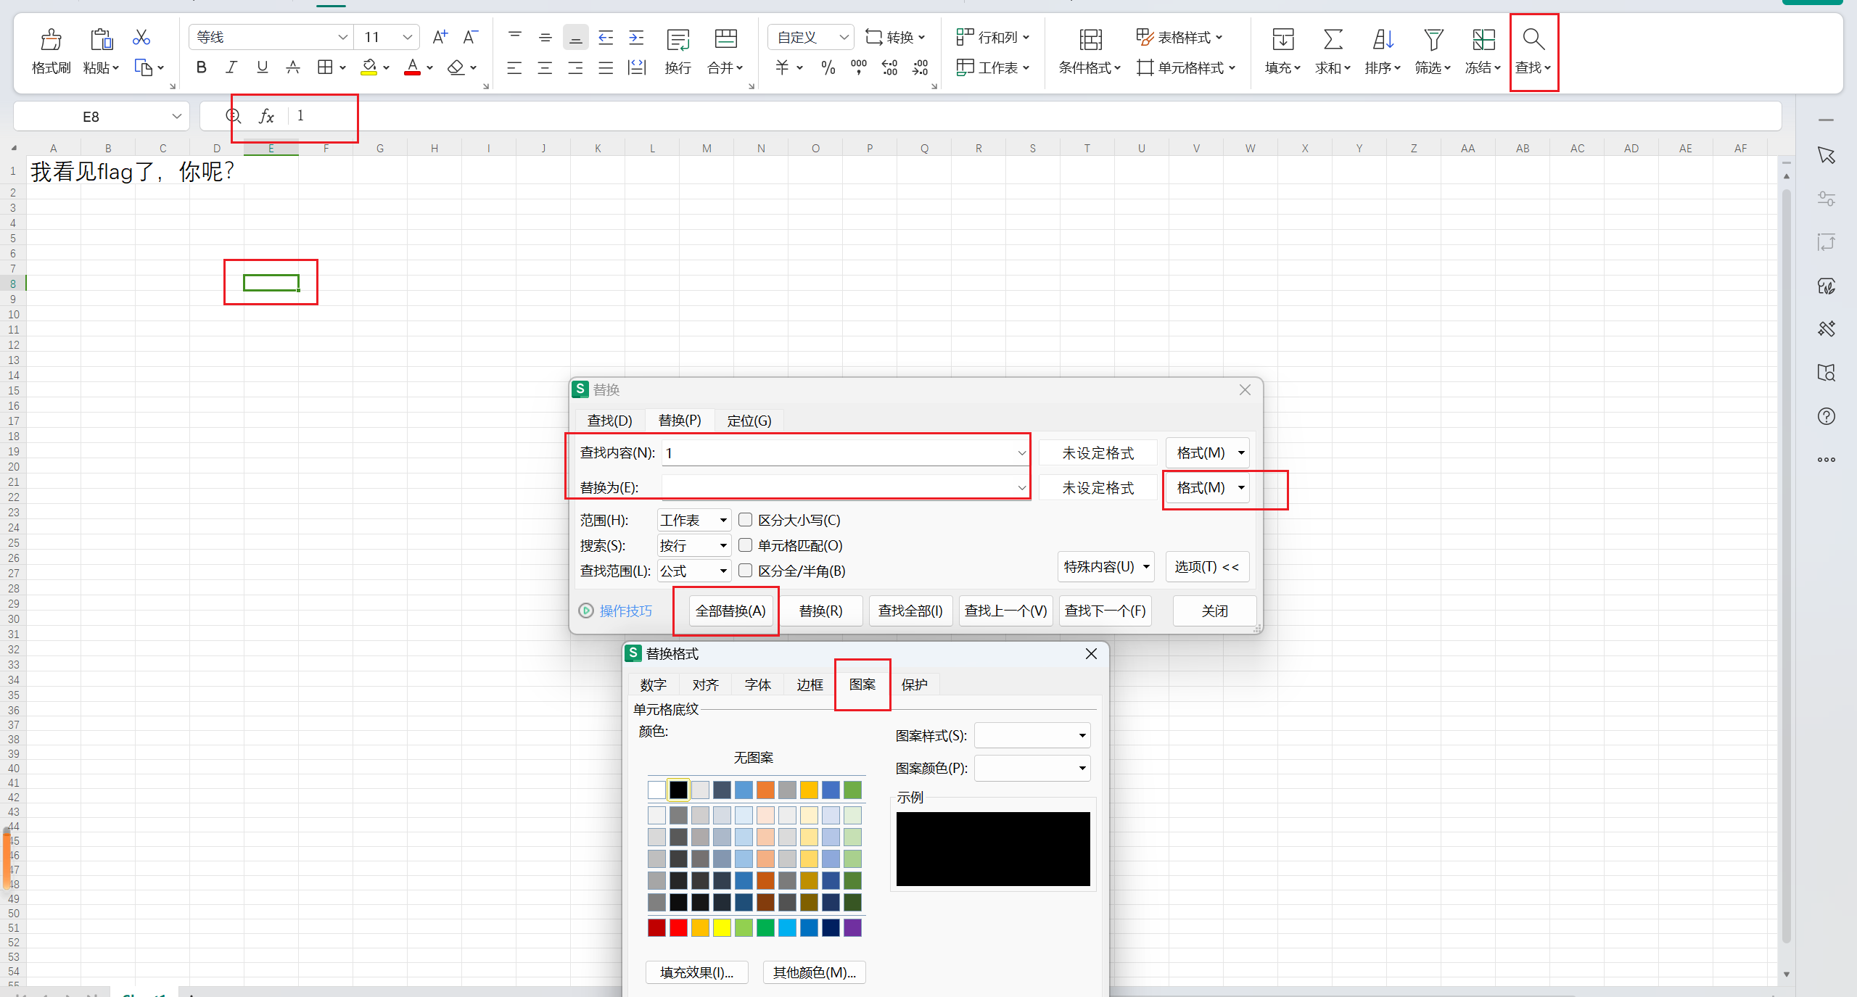Viewport: 1857px width, 997px height.
Task: Open 特殊内容(U) dropdown
Action: point(1105,566)
